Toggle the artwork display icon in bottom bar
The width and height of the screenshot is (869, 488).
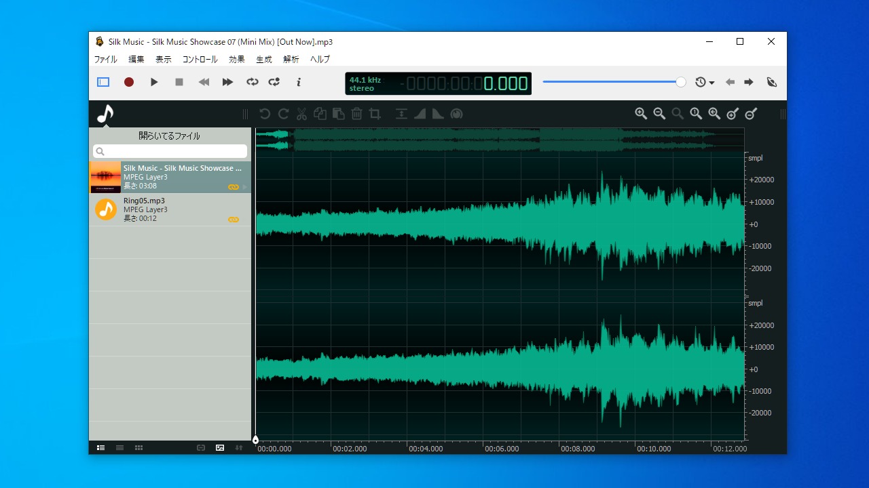(220, 448)
